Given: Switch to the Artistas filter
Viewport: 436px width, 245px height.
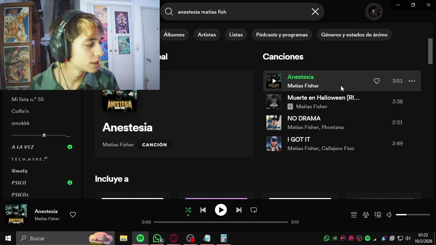Looking at the screenshot, I should click(x=207, y=35).
